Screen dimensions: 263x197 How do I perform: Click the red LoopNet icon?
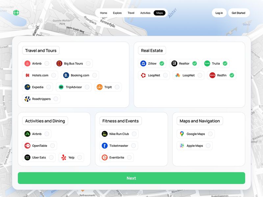coord(143,75)
